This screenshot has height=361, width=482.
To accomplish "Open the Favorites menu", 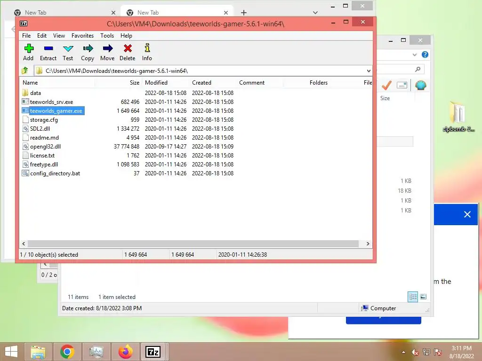I will 83,36.
